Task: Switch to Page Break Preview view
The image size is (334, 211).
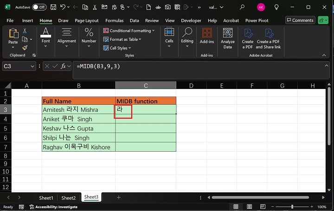Action: click(262, 207)
